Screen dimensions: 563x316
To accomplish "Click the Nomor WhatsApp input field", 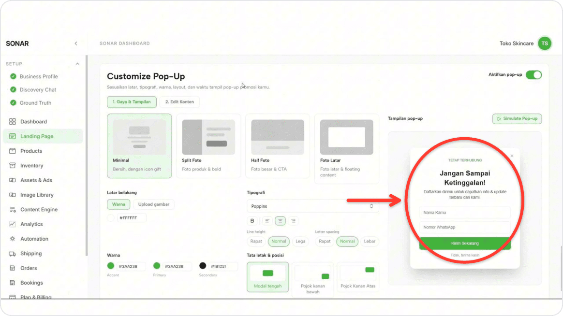I will pos(465,227).
